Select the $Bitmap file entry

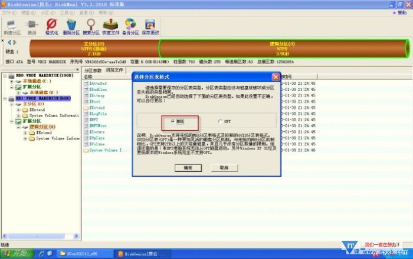97,95
